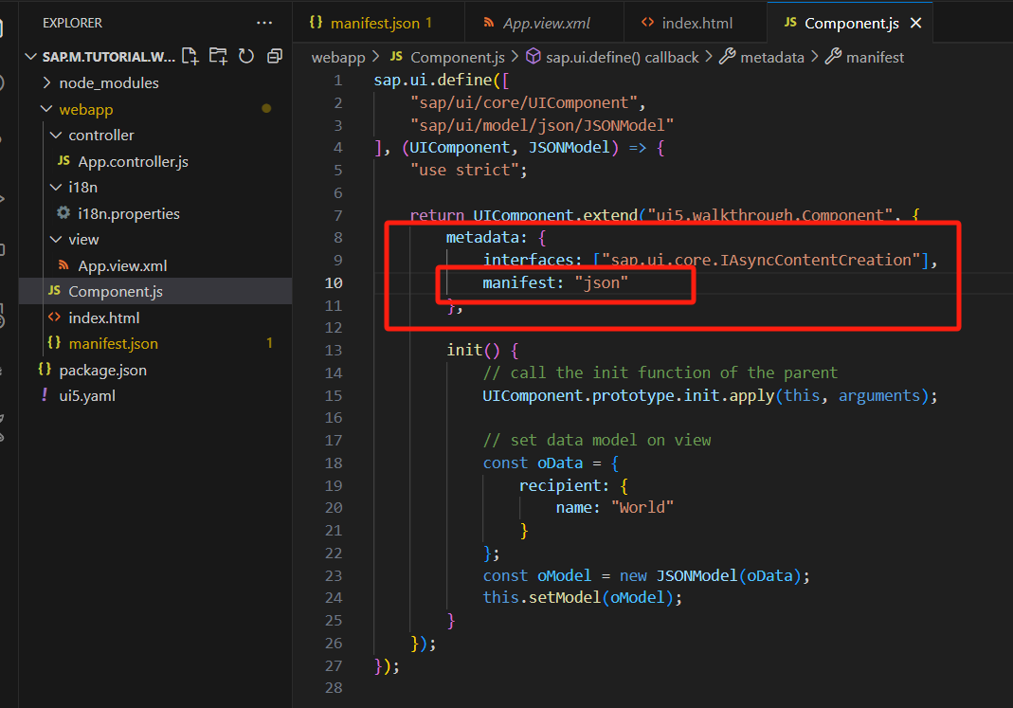Collapse the controller folder
The height and width of the screenshot is (708, 1013).
pyautogui.click(x=100, y=135)
